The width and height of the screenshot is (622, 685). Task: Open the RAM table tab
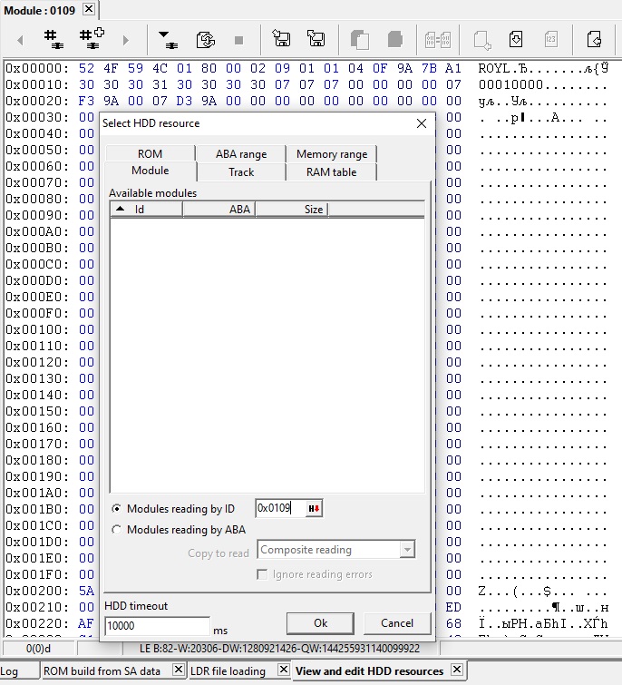(x=331, y=172)
